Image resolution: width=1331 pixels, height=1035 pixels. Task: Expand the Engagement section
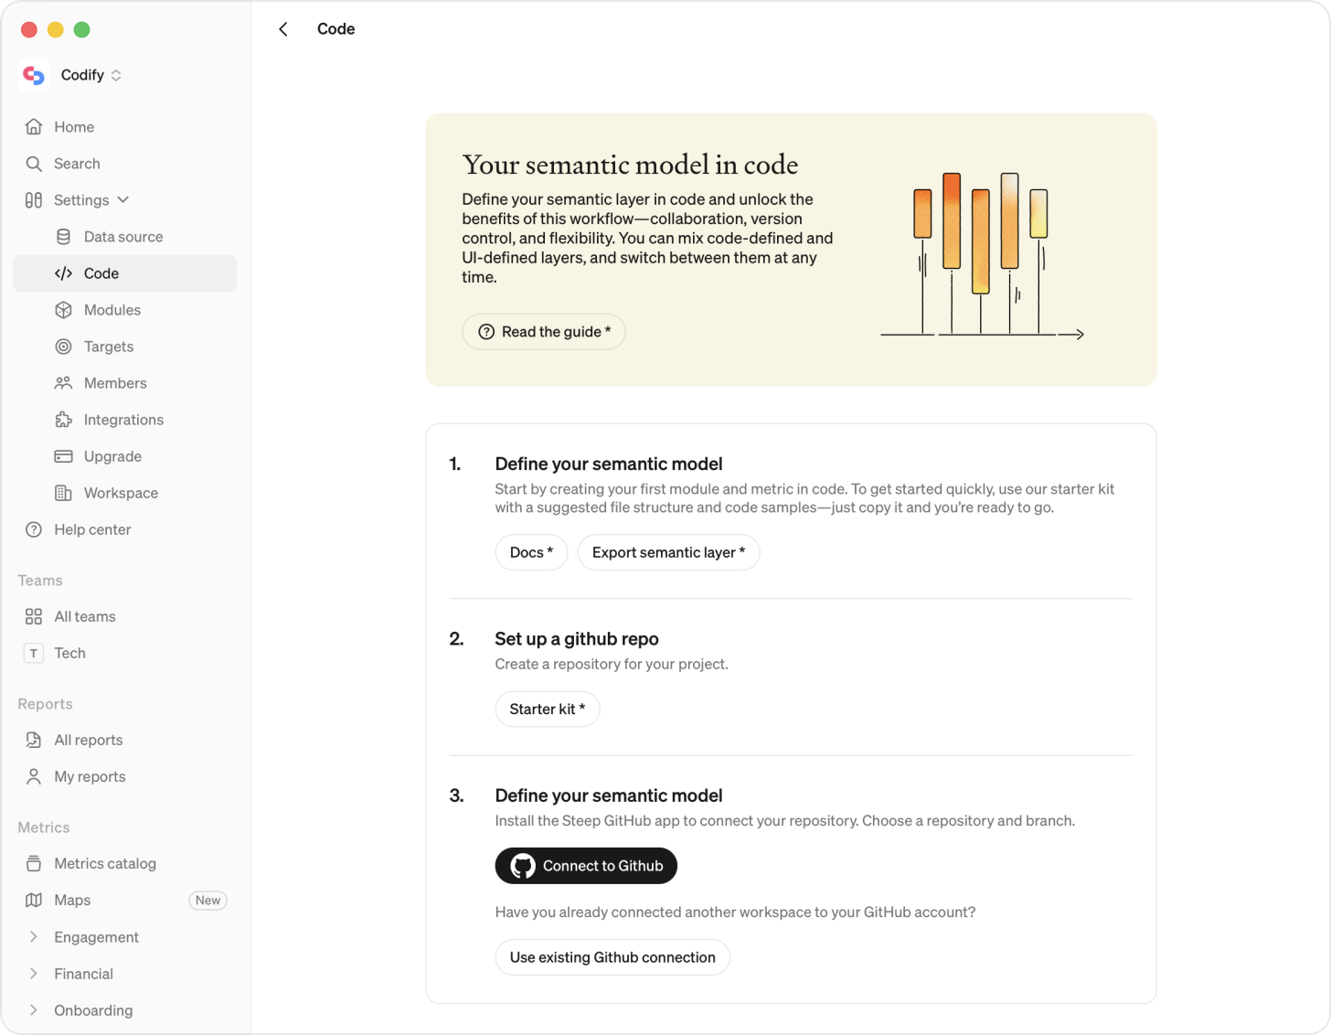(33, 936)
